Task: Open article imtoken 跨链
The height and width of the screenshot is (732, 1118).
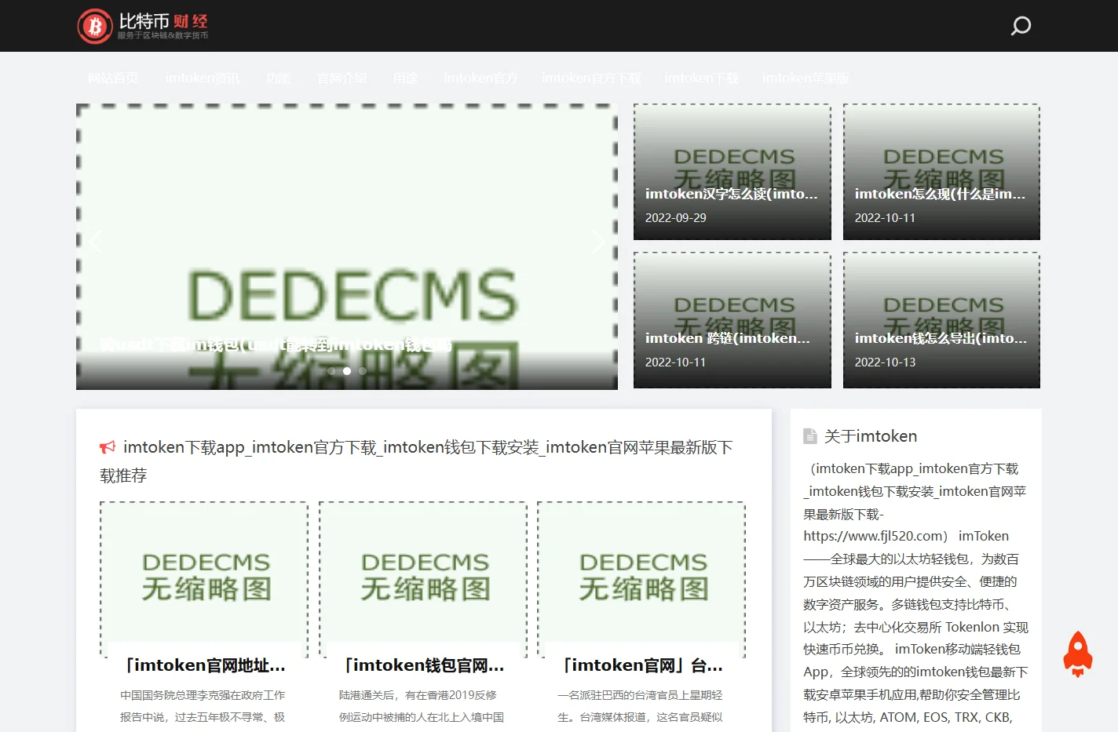Action: point(728,338)
